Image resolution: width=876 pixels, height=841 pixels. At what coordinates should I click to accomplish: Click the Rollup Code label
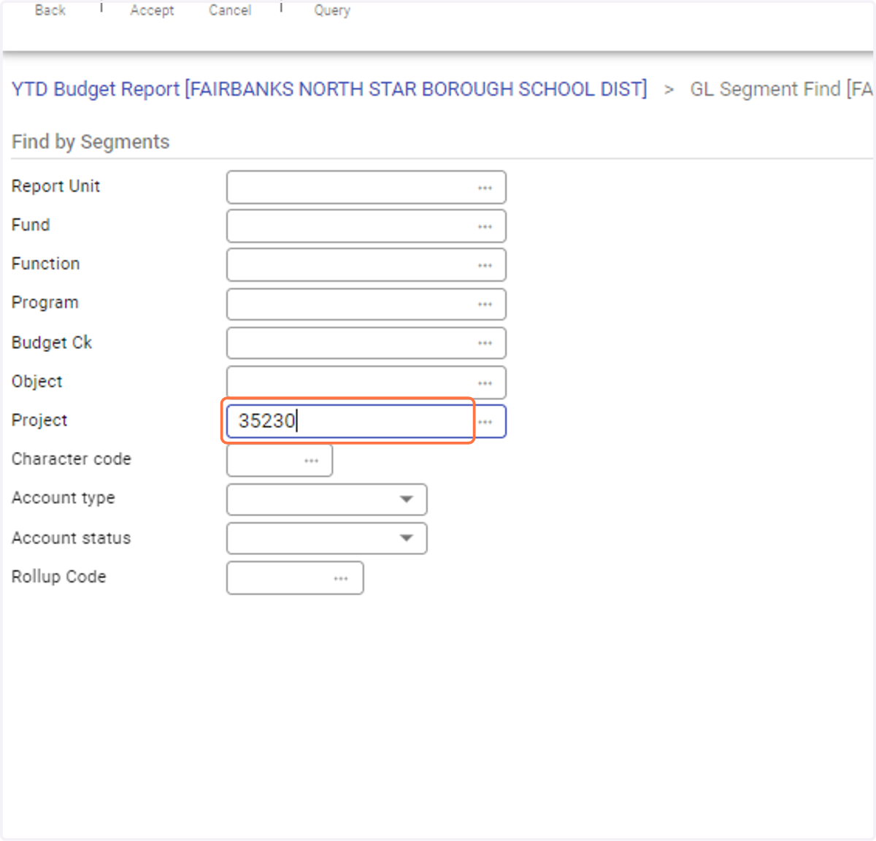[58, 577]
